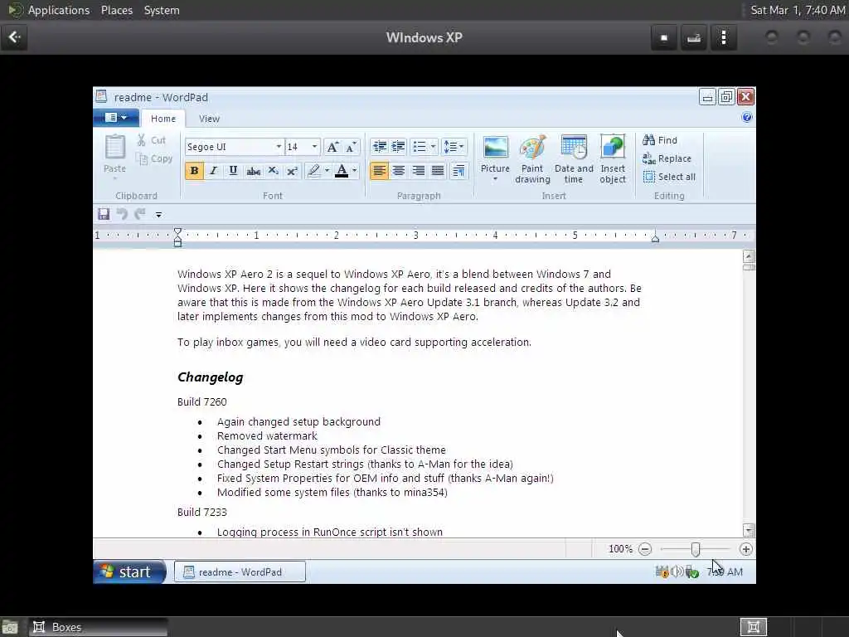
Task: Toggle strikethrough formatting
Action: (253, 171)
